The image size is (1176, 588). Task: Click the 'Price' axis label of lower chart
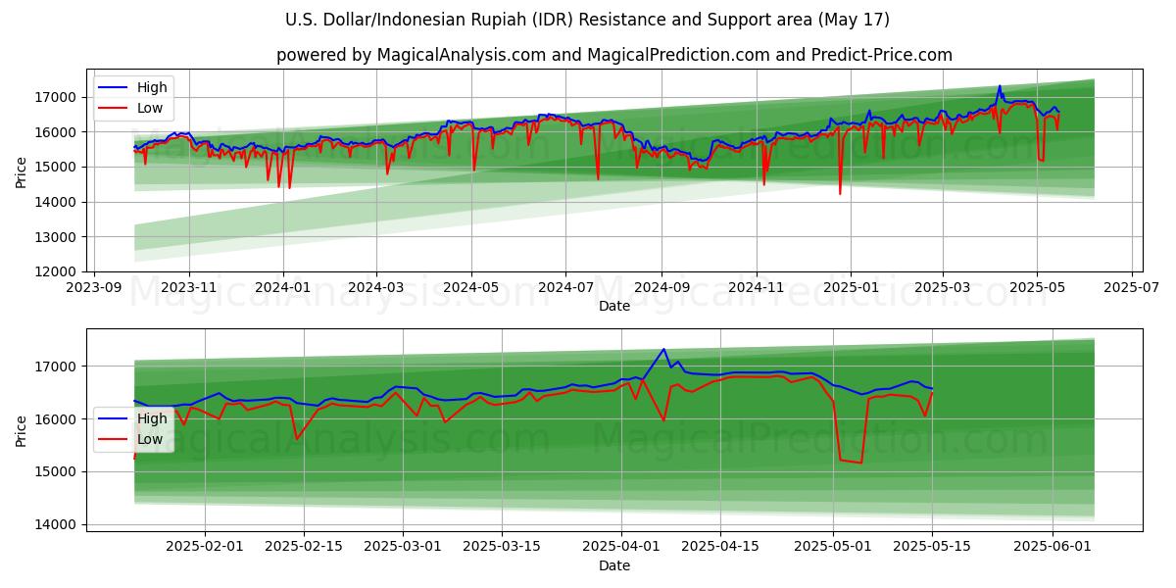pos(22,430)
